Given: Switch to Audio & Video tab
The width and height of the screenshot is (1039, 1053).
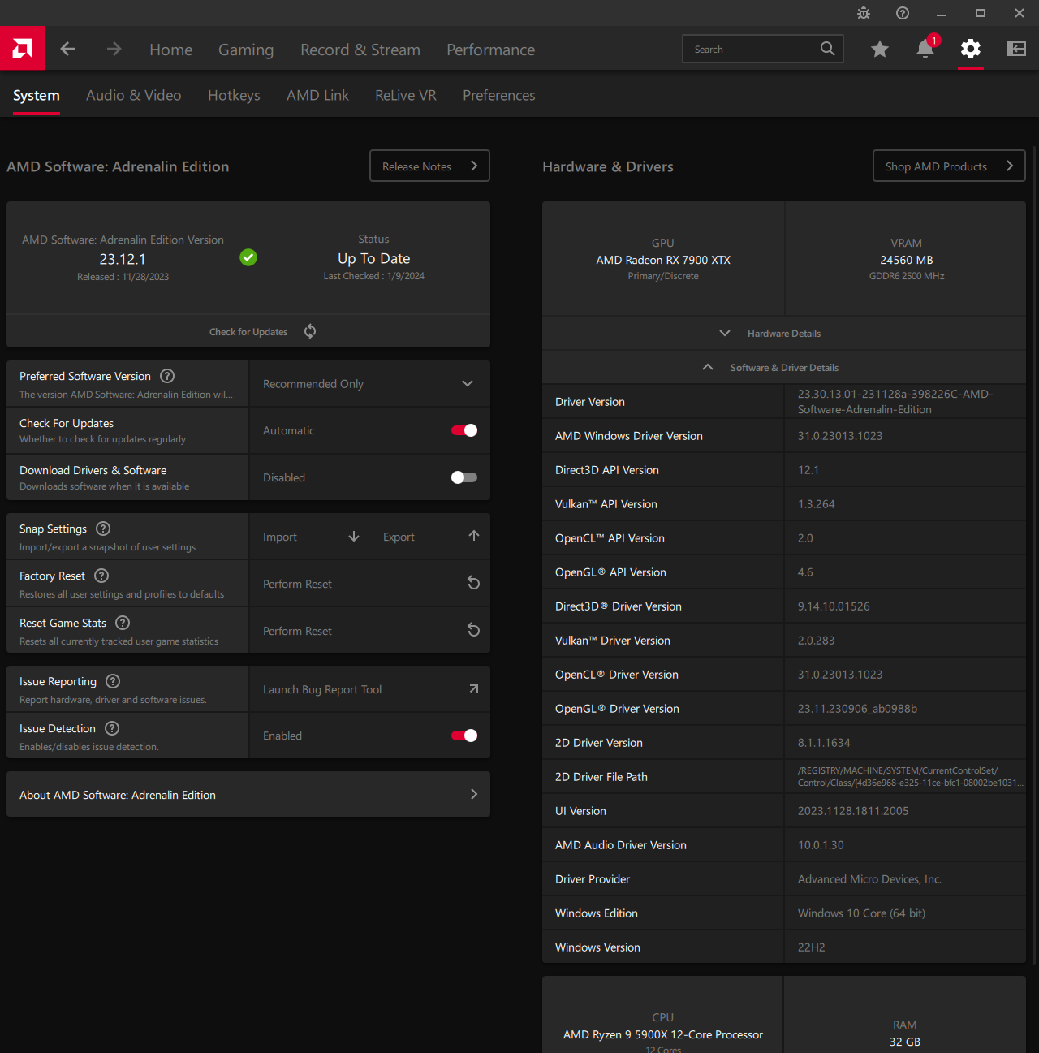Looking at the screenshot, I should pyautogui.click(x=134, y=95).
